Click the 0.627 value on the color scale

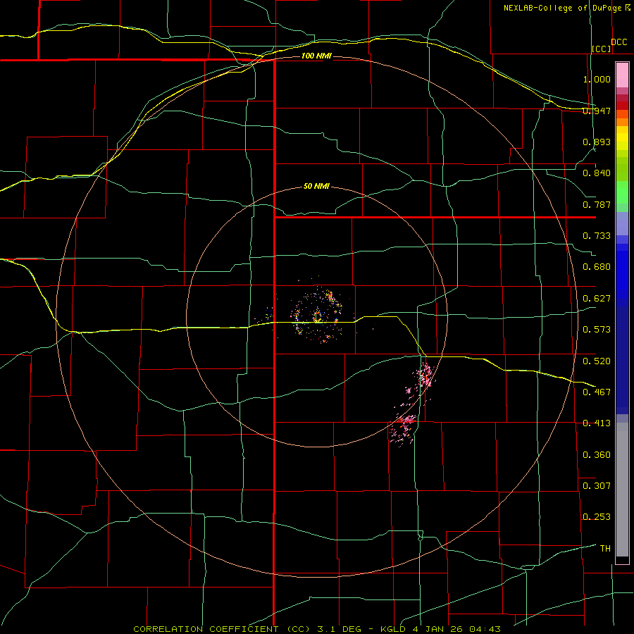597,299
